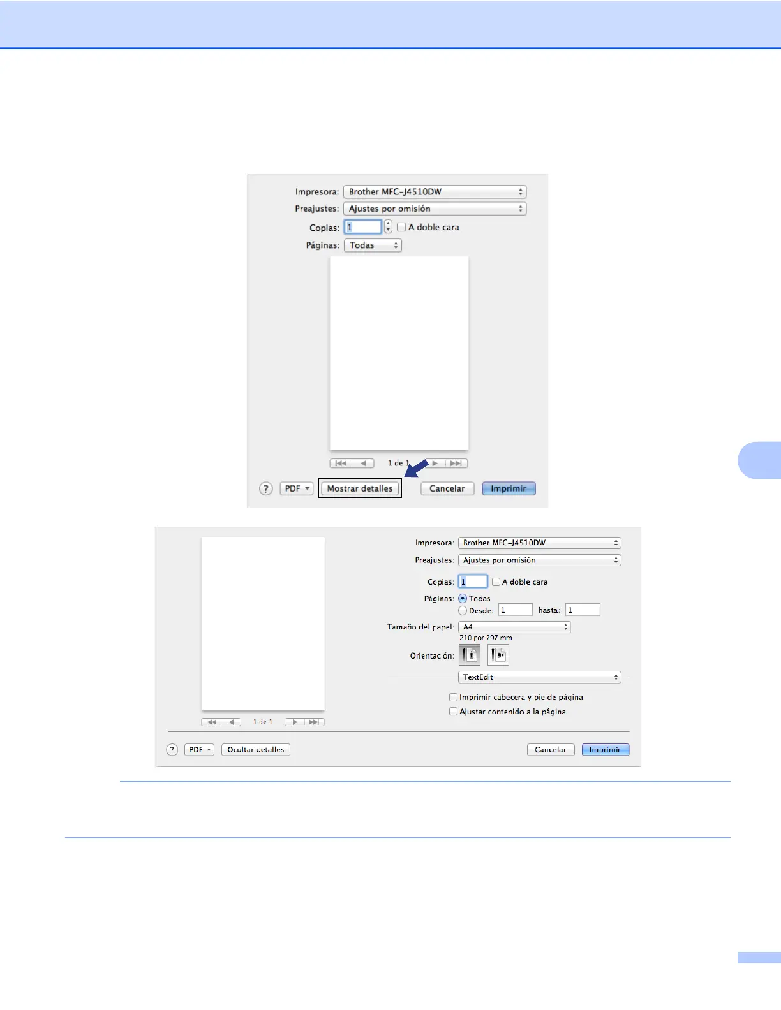The image size is (781, 1010).
Task: Open help in the compact print dialog
Action: [266, 488]
